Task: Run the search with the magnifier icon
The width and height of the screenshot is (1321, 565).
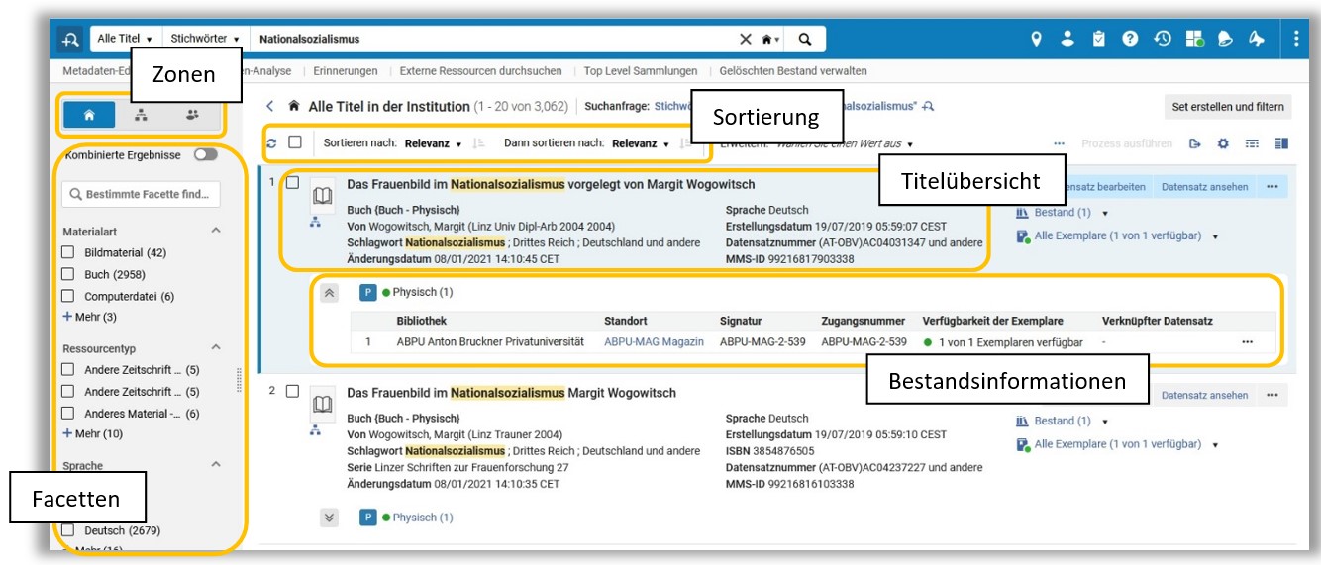Action: click(805, 39)
